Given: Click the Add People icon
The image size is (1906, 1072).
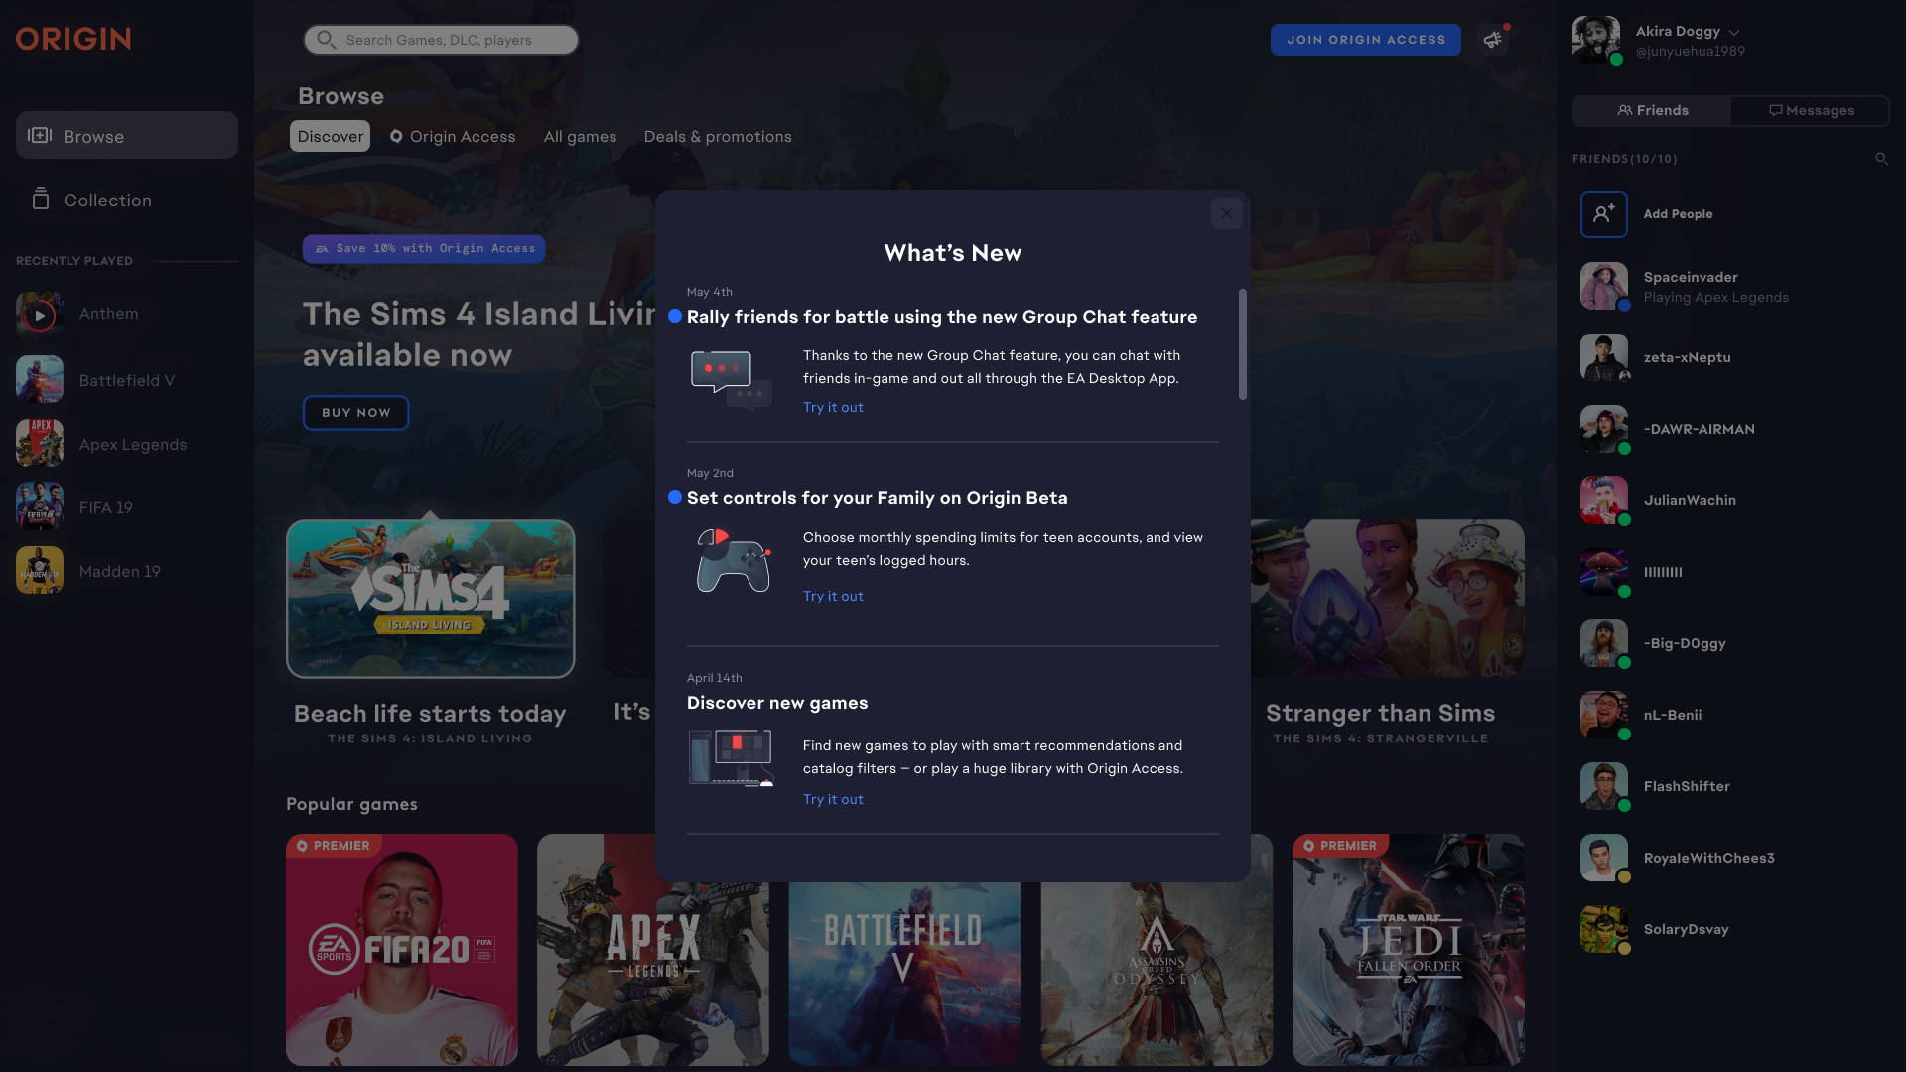Looking at the screenshot, I should pos(1603,214).
